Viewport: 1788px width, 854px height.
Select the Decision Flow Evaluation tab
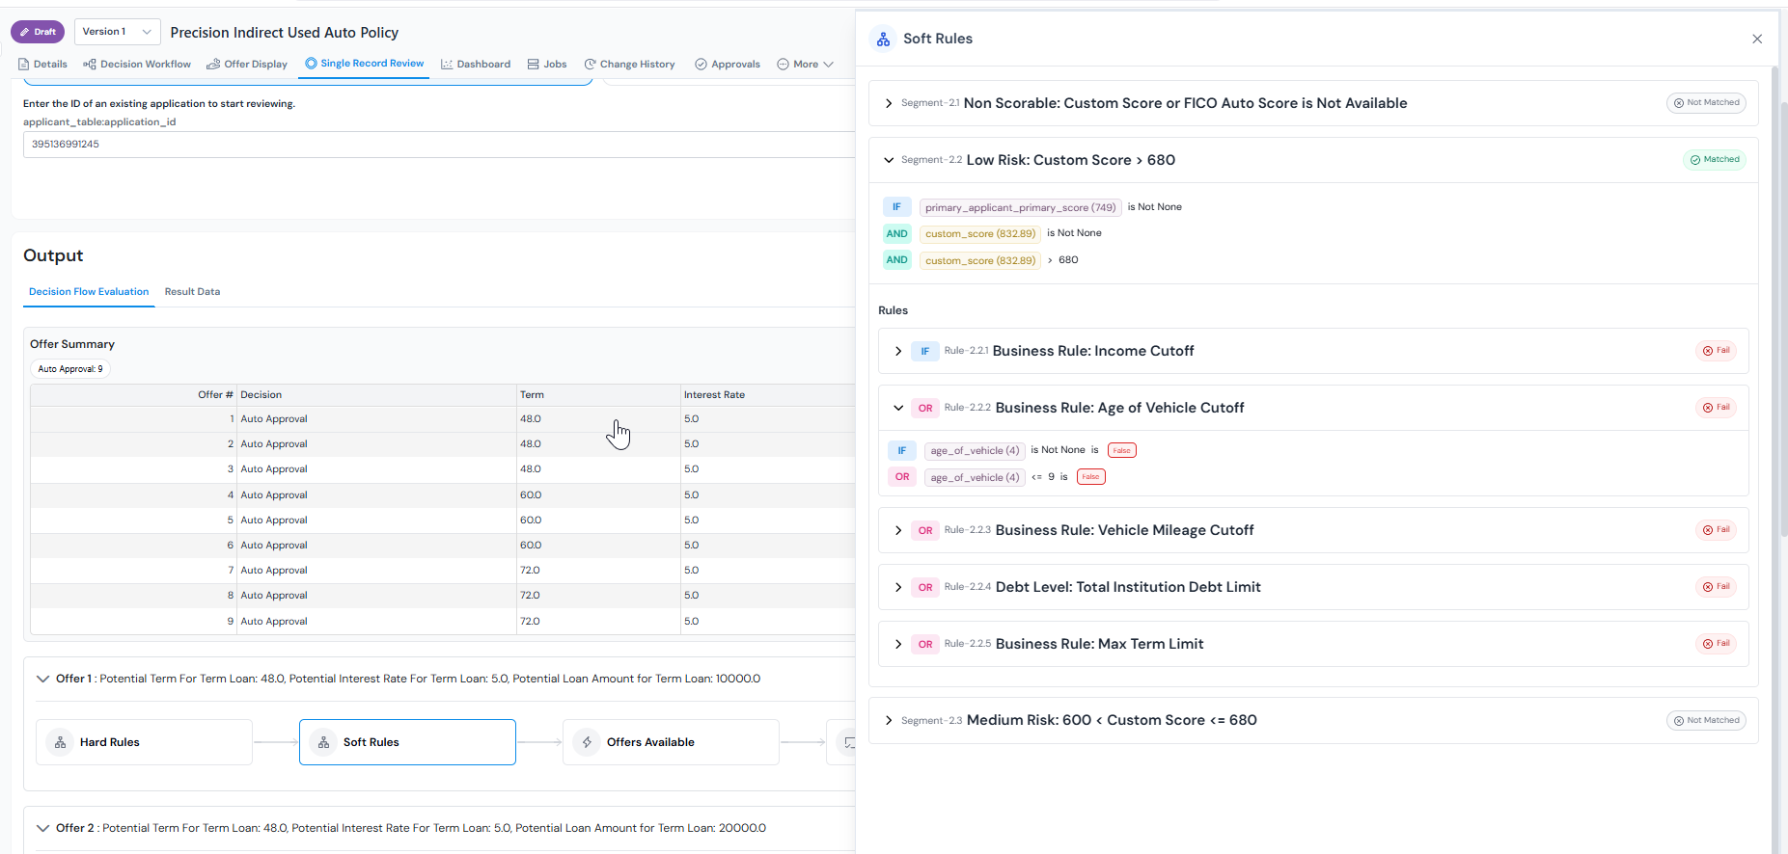coord(89,292)
